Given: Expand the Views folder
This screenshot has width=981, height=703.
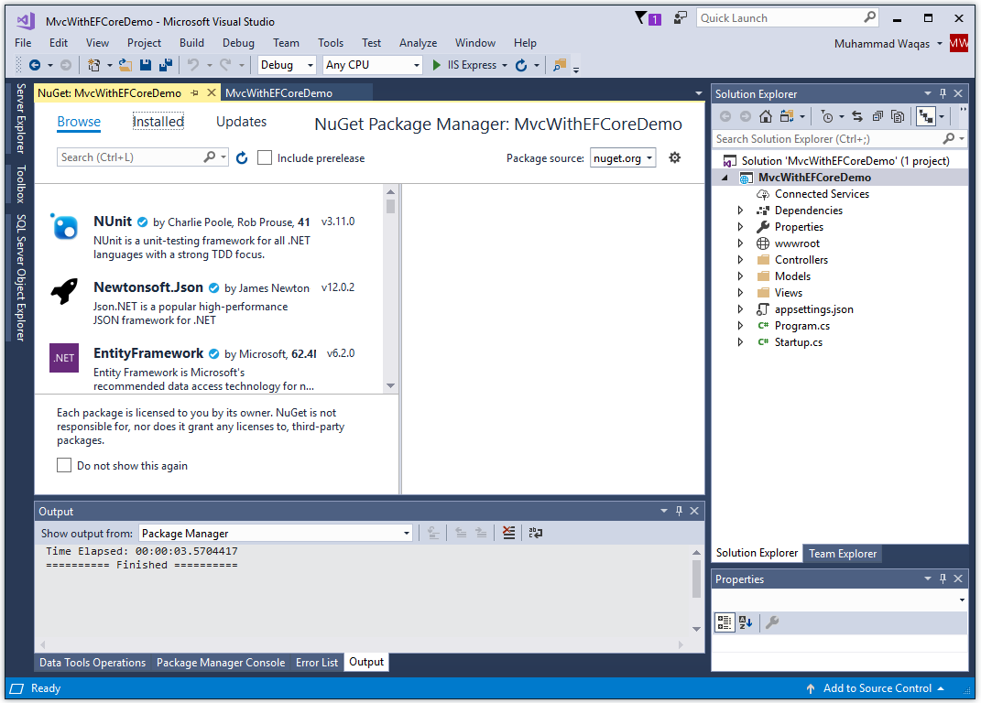Looking at the screenshot, I should point(741,293).
